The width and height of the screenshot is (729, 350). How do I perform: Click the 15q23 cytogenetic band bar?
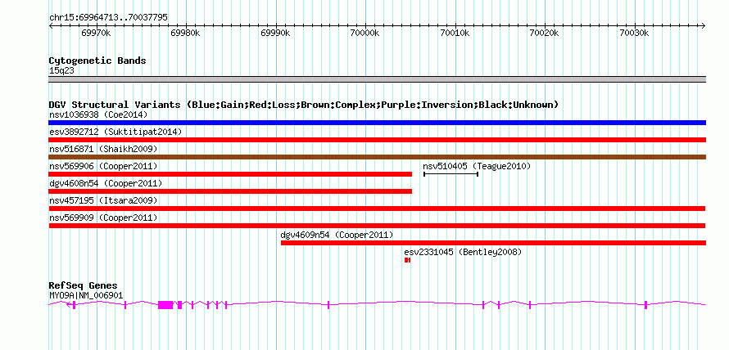(377, 79)
